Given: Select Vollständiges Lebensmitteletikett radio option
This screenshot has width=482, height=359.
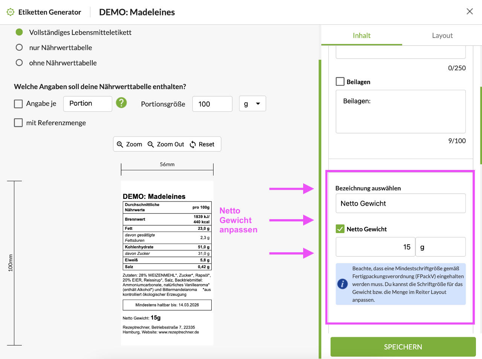Looking at the screenshot, I should coord(19,32).
